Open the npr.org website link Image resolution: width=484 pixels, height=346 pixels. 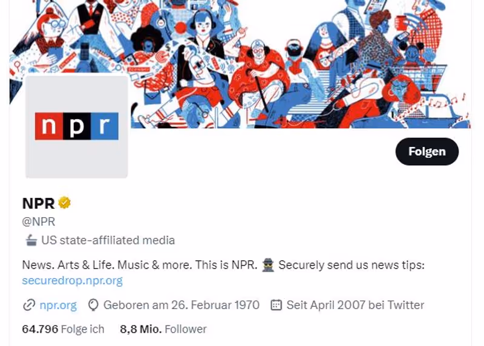click(x=58, y=305)
